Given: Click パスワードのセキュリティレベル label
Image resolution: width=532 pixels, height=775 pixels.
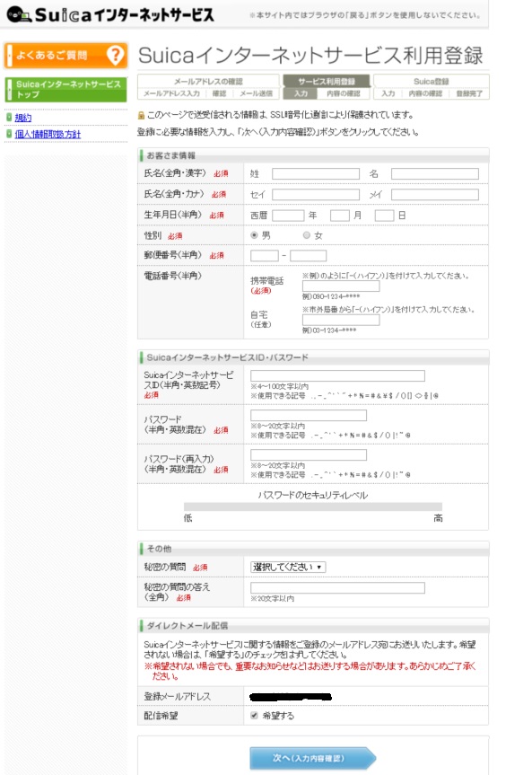Looking at the screenshot, I should coord(313,495).
